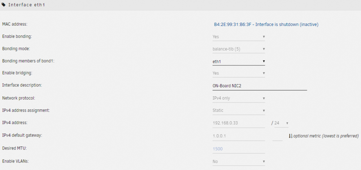Click the Interface description field ON-Board NIC2
The width and height of the screenshot is (361, 170).
point(260,86)
